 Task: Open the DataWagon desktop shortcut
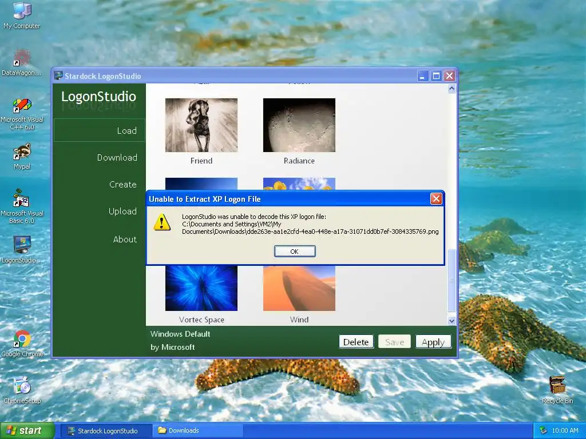pyautogui.click(x=22, y=62)
